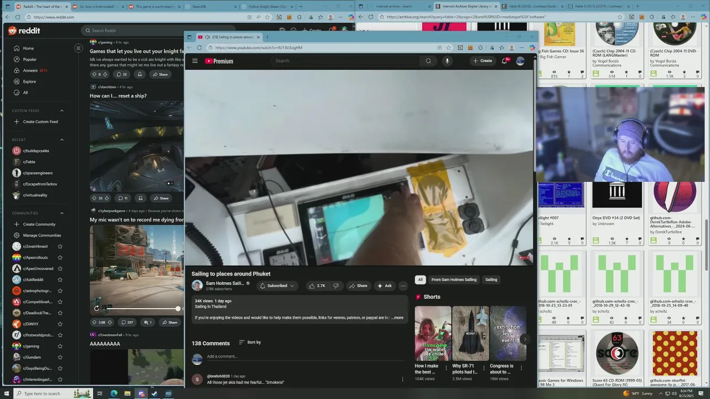Screen dimensions: 710x399
Task: Select the 'Sailing' filter chip
Action: click(491, 280)
